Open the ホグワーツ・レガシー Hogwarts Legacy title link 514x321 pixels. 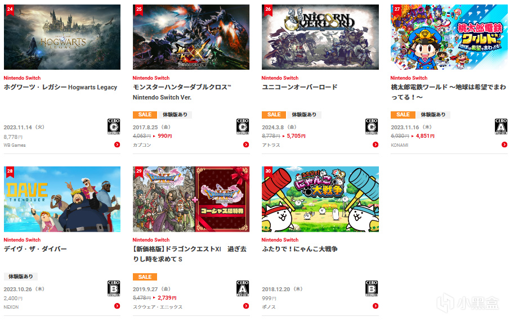coord(60,87)
